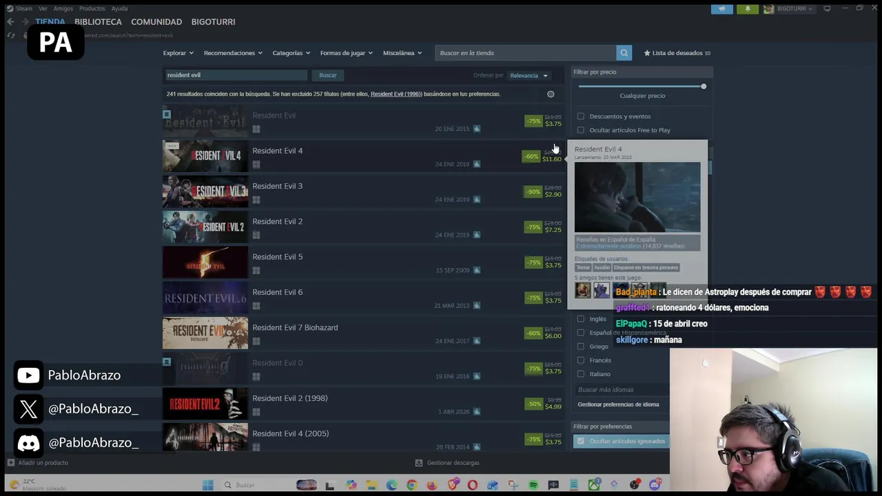Image resolution: width=882 pixels, height=496 pixels.
Task: Check the Italiano language filter
Action: pos(581,374)
